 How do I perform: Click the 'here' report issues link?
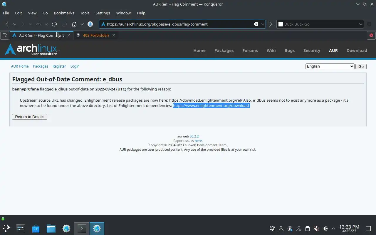[x=198, y=141]
